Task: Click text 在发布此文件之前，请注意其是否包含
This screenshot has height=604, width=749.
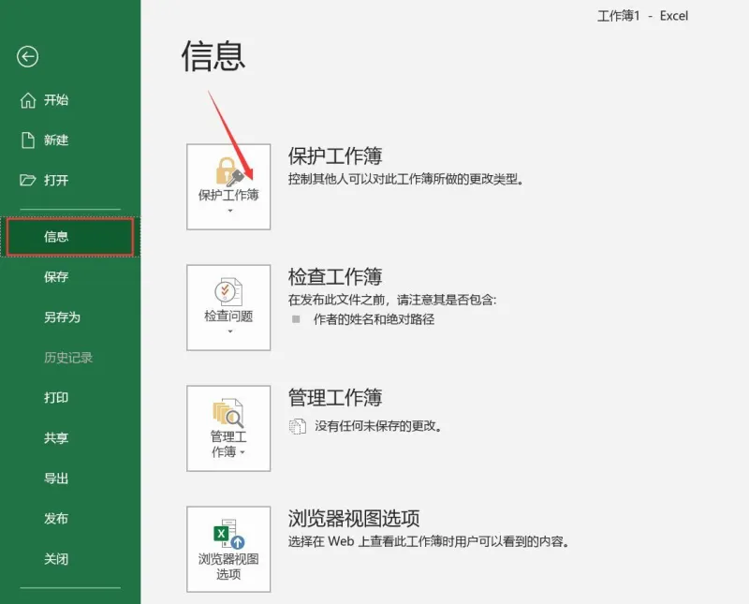Action: click(392, 300)
